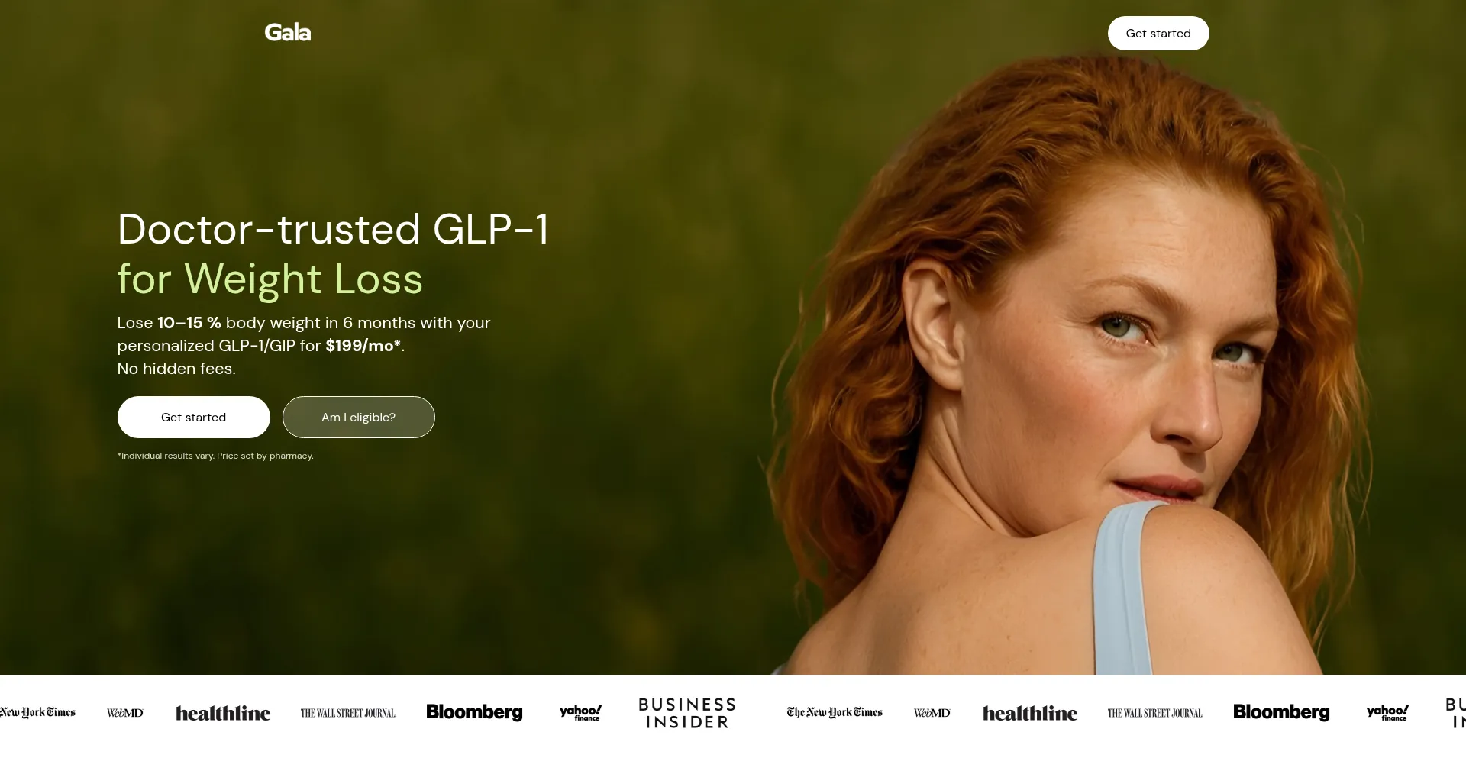Click the Gala logo in the header

click(288, 33)
